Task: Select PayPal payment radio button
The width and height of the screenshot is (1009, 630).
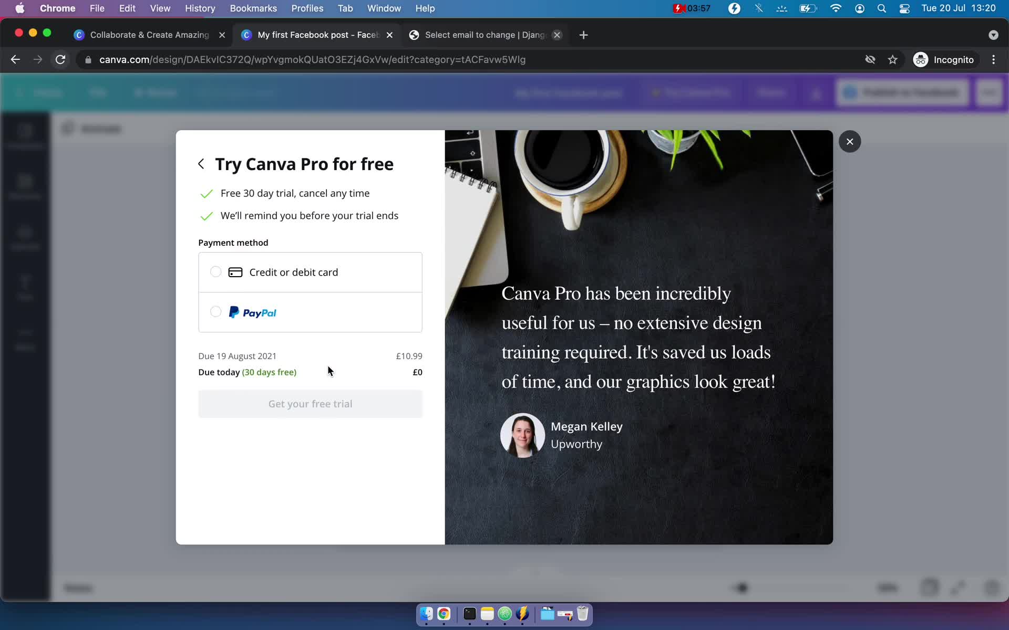Action: point(215,312)
